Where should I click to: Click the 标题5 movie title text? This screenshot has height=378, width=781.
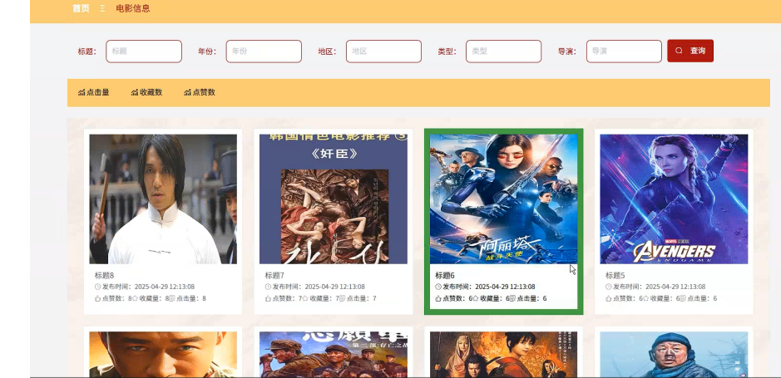(615, 276)
